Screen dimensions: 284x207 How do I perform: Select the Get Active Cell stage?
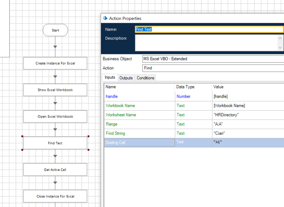coord(55,170)
